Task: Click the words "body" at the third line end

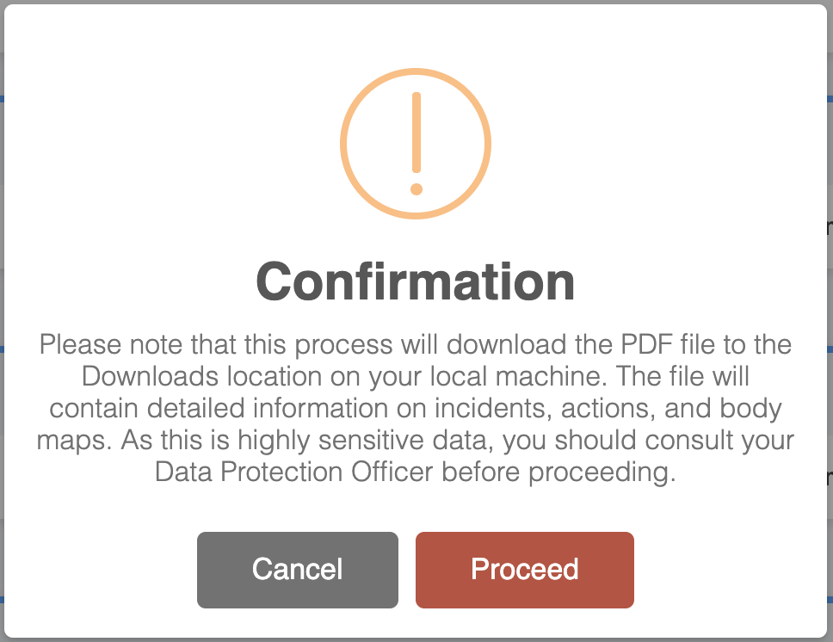Action: (750, 408)
